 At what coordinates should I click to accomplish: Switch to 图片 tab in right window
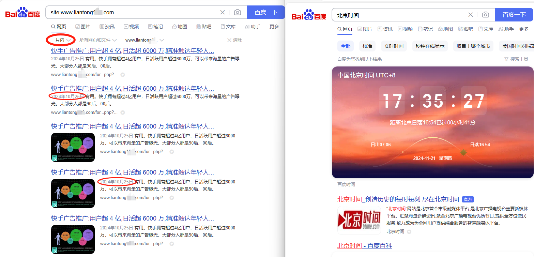pyautogui.click(x=365, y=29)
